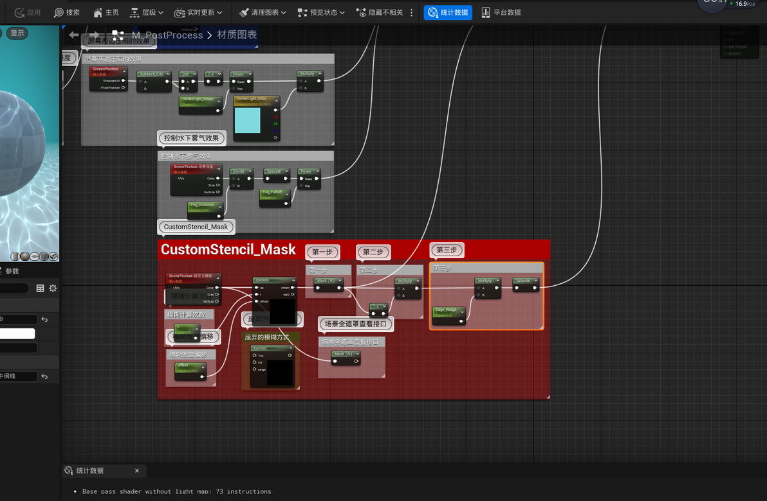Collapse the CenterLight_Color node arrow
The height and width of the screenshot is (501, 767).
(277, 101)
